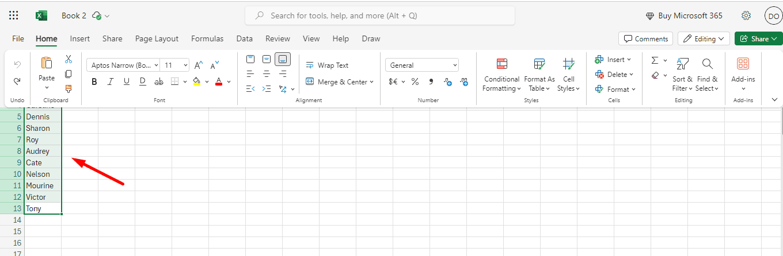
Task: Center cell text horizontally
Action: 267,74
